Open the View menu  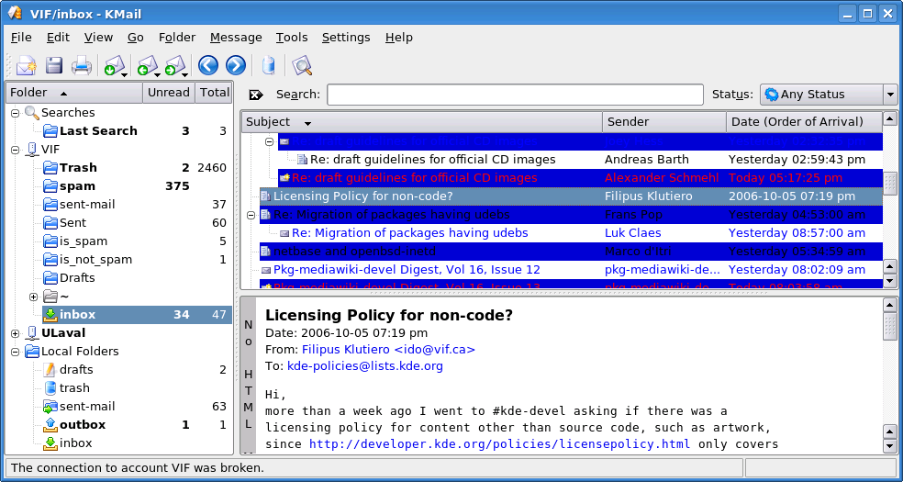click(x=98, y=38)
